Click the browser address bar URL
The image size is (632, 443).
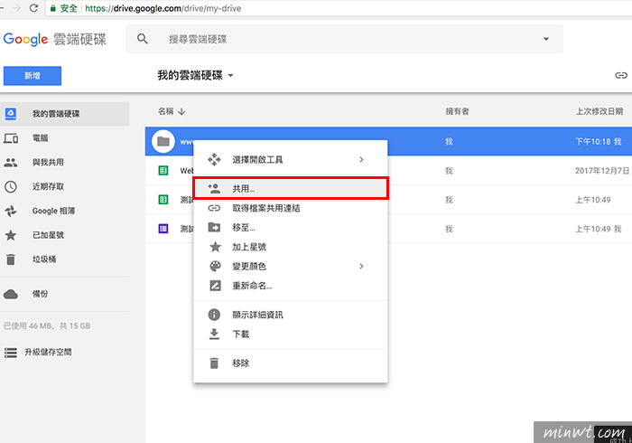163,8
